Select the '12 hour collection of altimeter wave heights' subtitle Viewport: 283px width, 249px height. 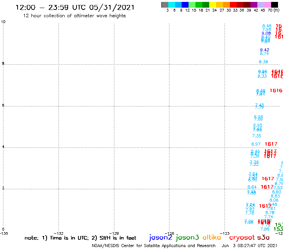coord(74,16)
